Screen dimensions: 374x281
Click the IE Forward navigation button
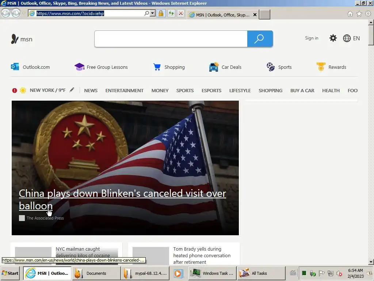pos(16,13)
